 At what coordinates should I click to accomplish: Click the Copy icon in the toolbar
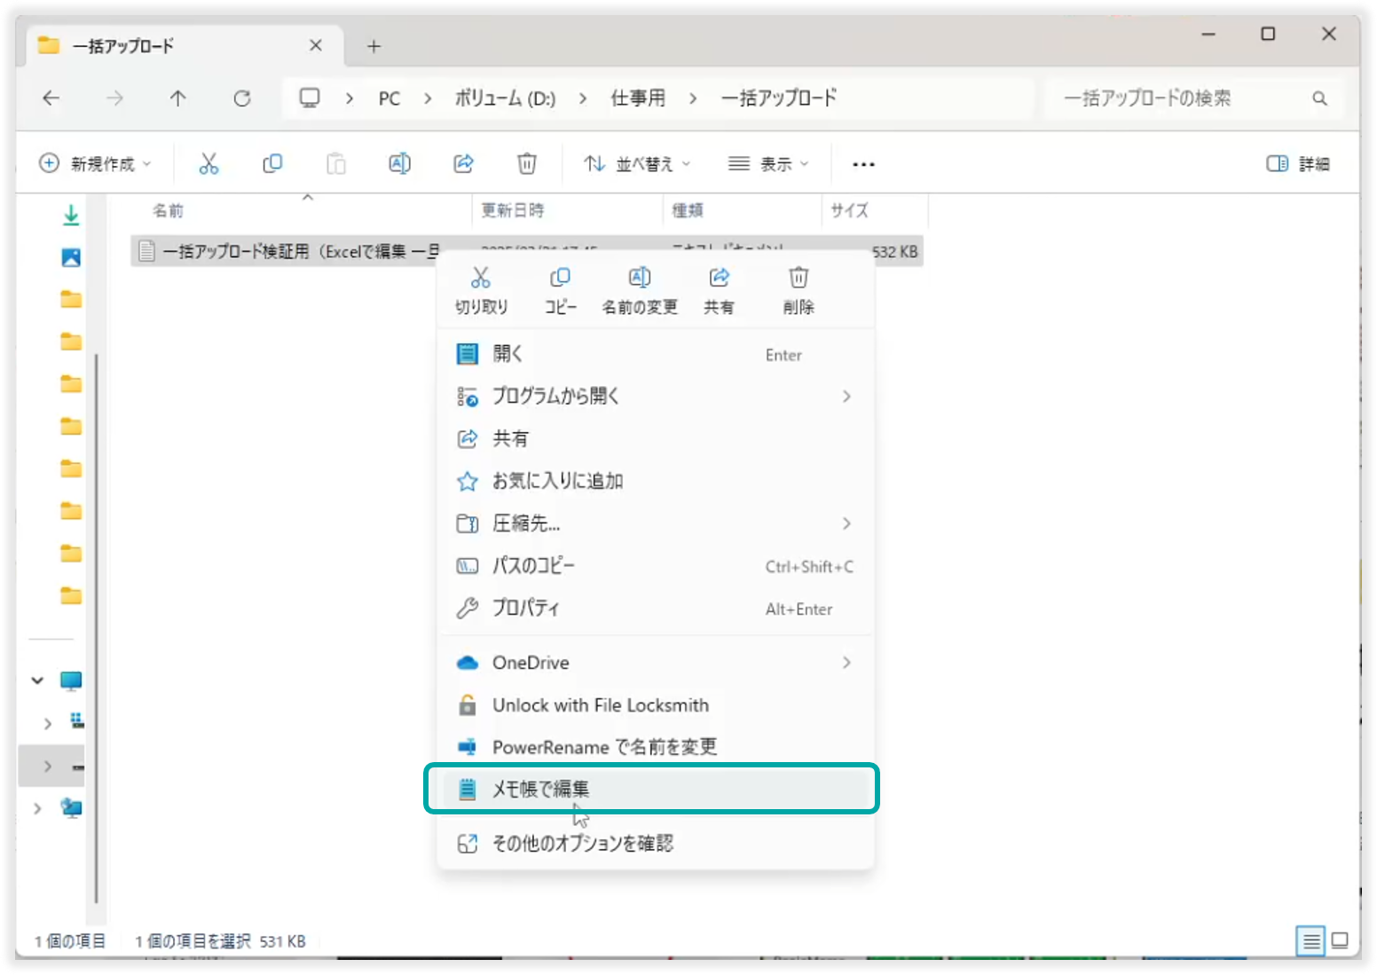tap(272, 163)
